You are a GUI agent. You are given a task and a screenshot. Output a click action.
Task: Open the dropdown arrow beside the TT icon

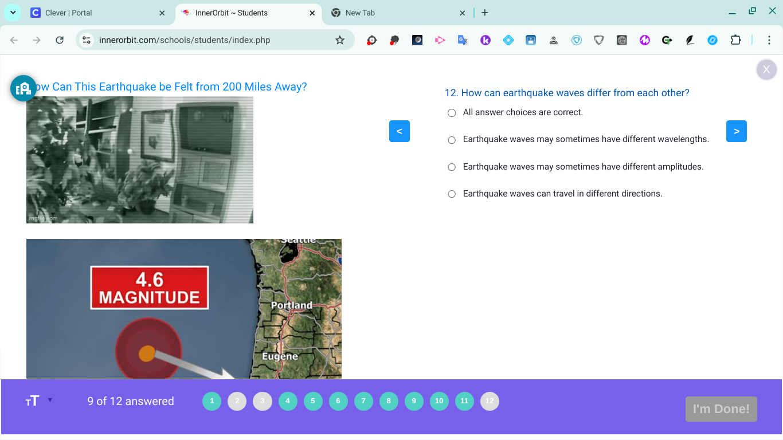click(51, 401)
